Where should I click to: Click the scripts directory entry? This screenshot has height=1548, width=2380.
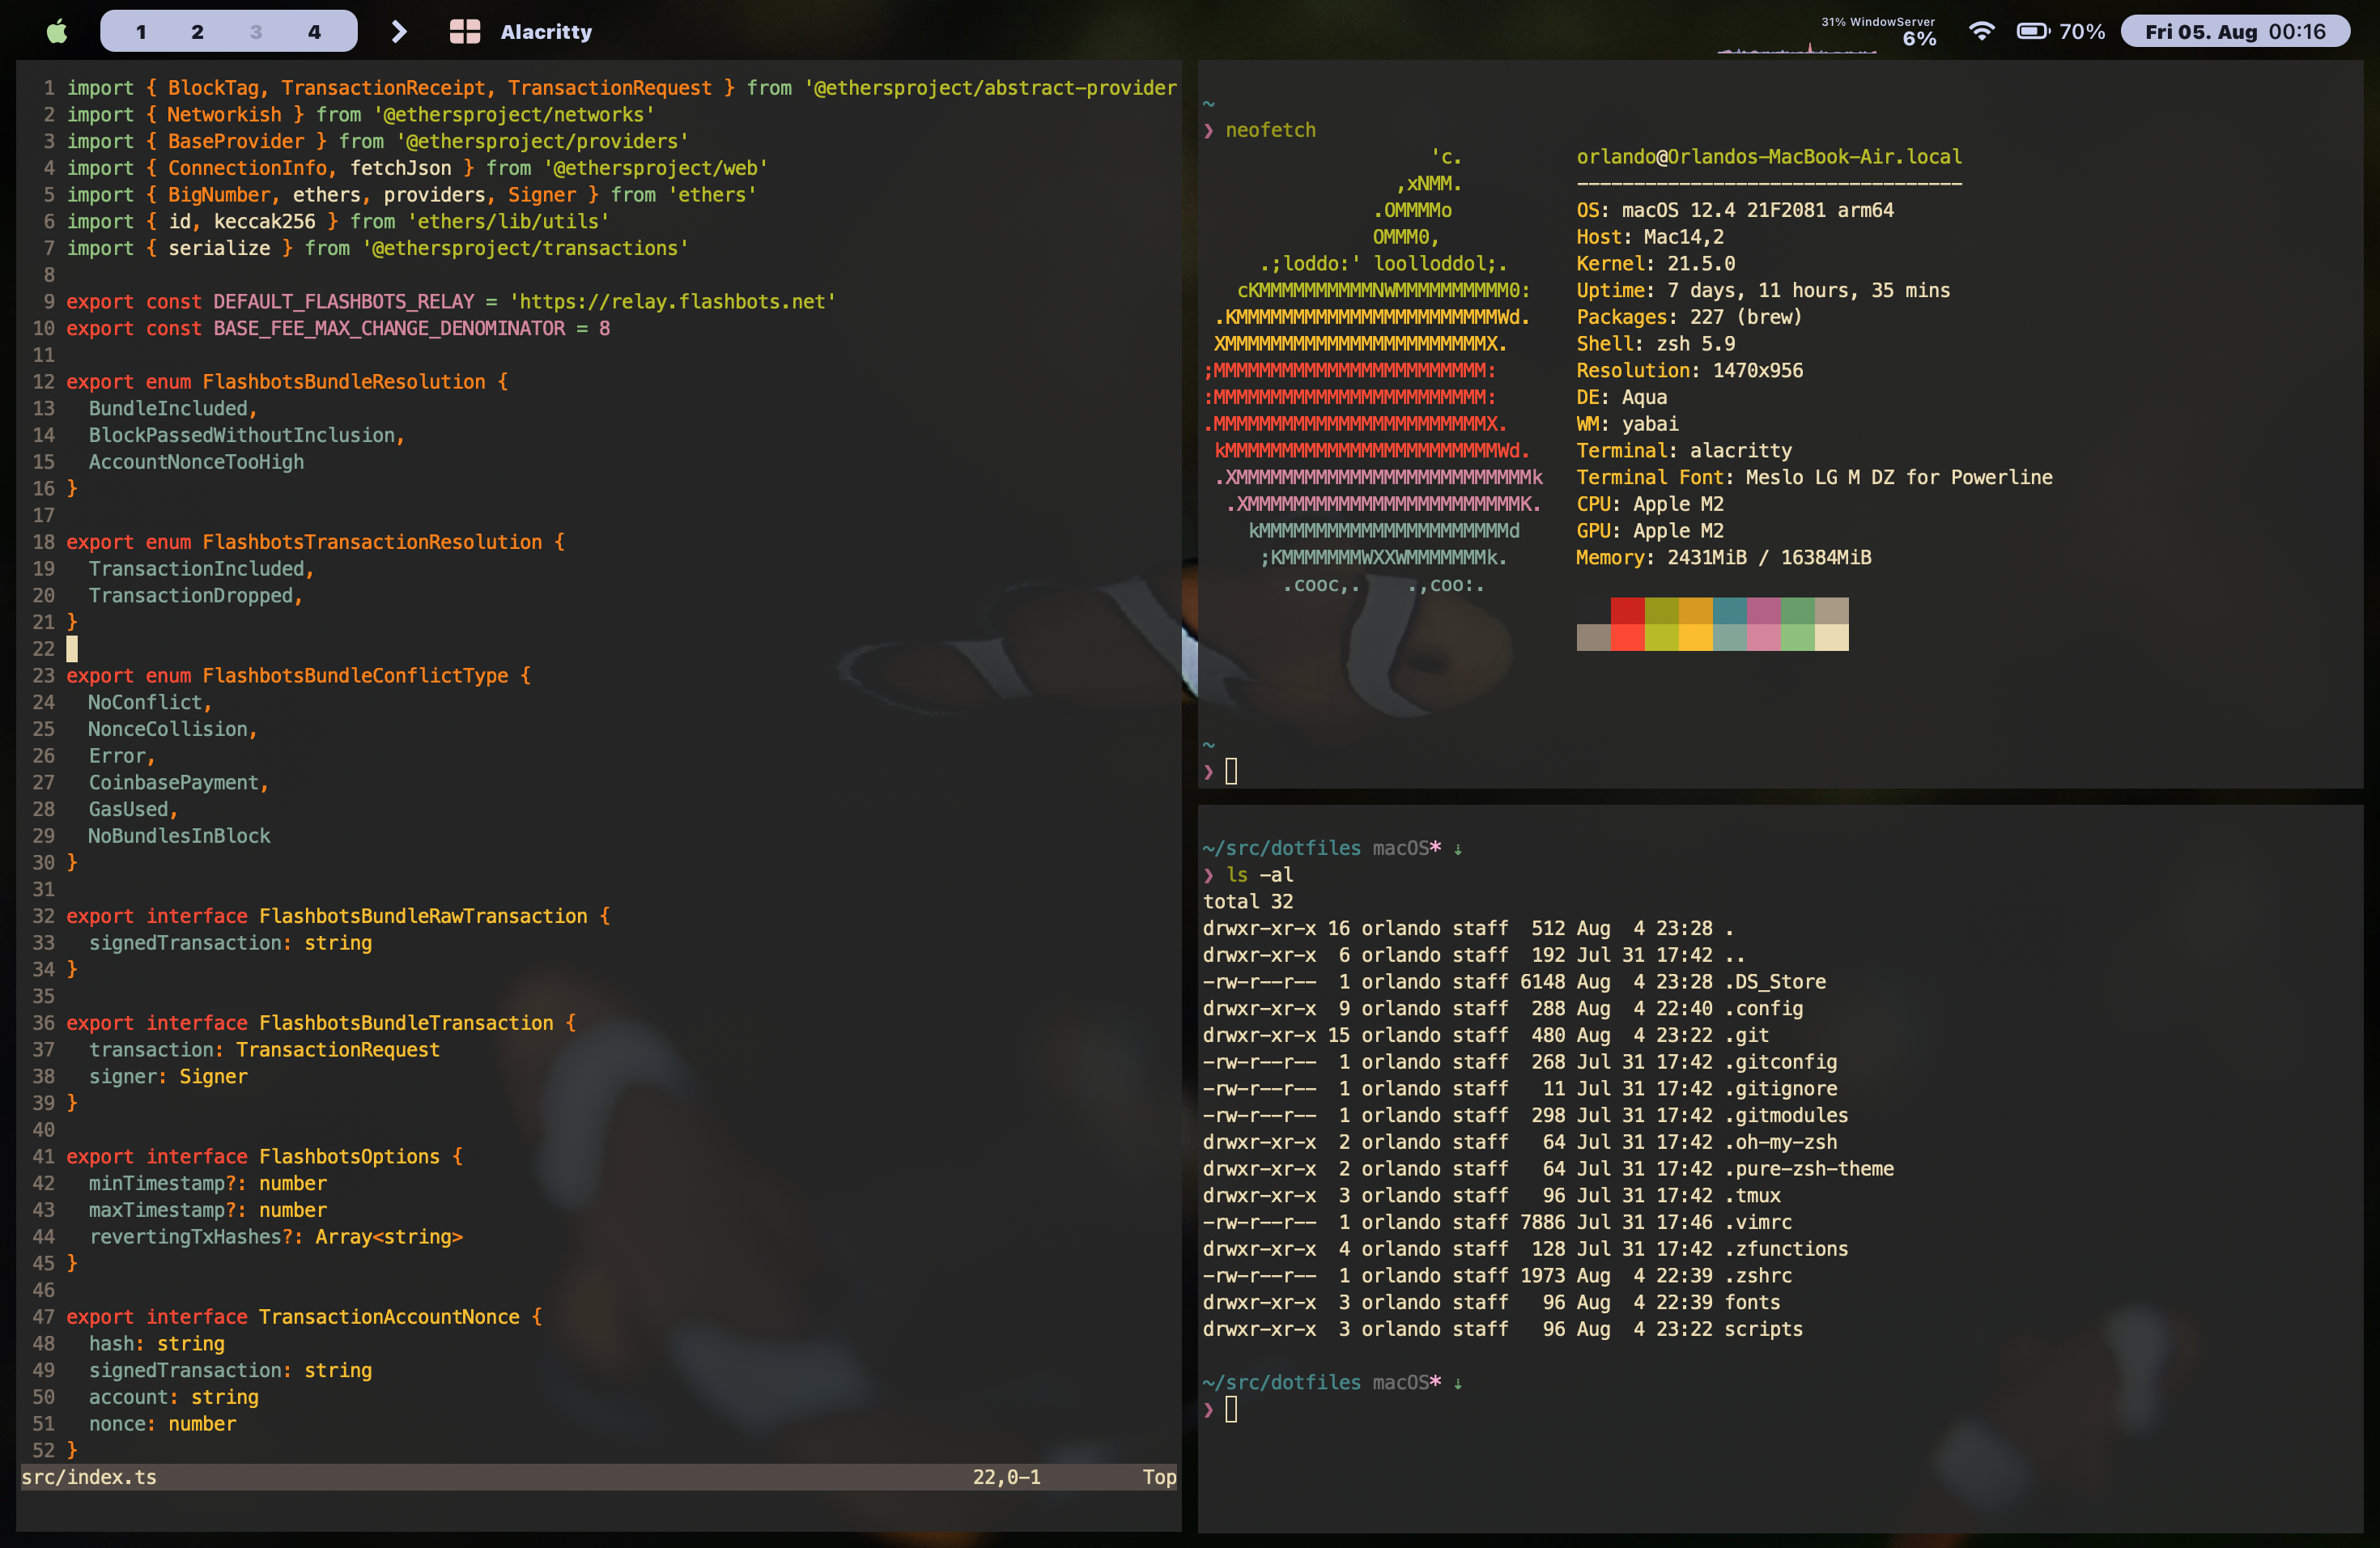click(x=1764, y=1329)
